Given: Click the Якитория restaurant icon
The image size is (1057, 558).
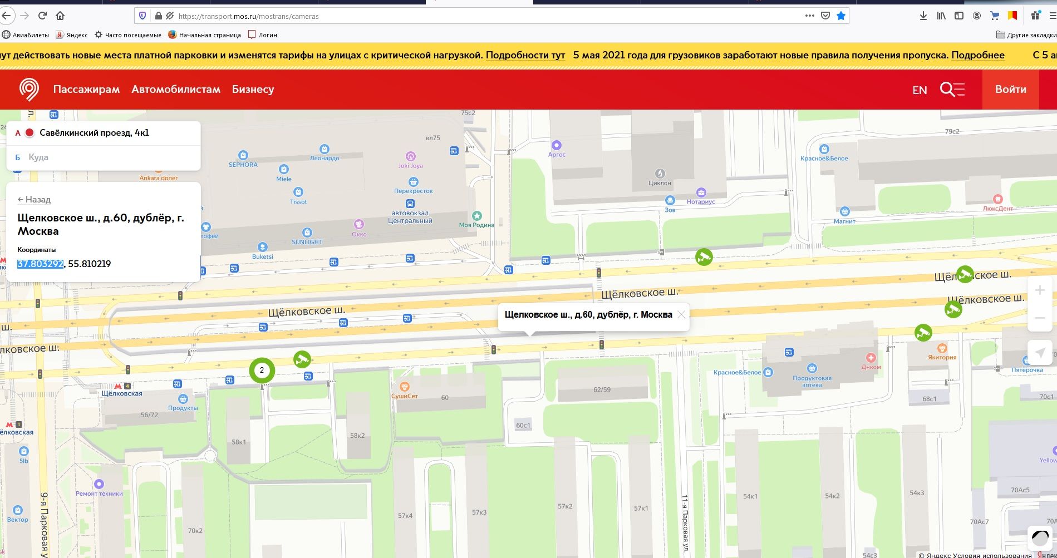Looking at the screenshot, I should point(942,348).
